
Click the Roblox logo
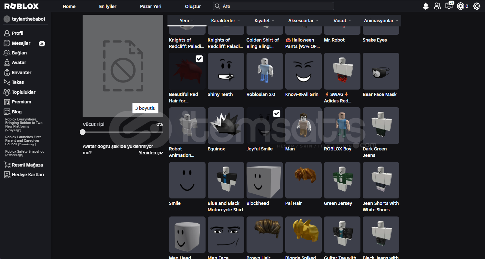[22, 6]
